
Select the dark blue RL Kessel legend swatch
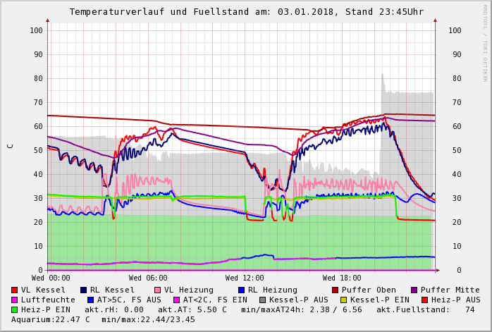point(84,290)
